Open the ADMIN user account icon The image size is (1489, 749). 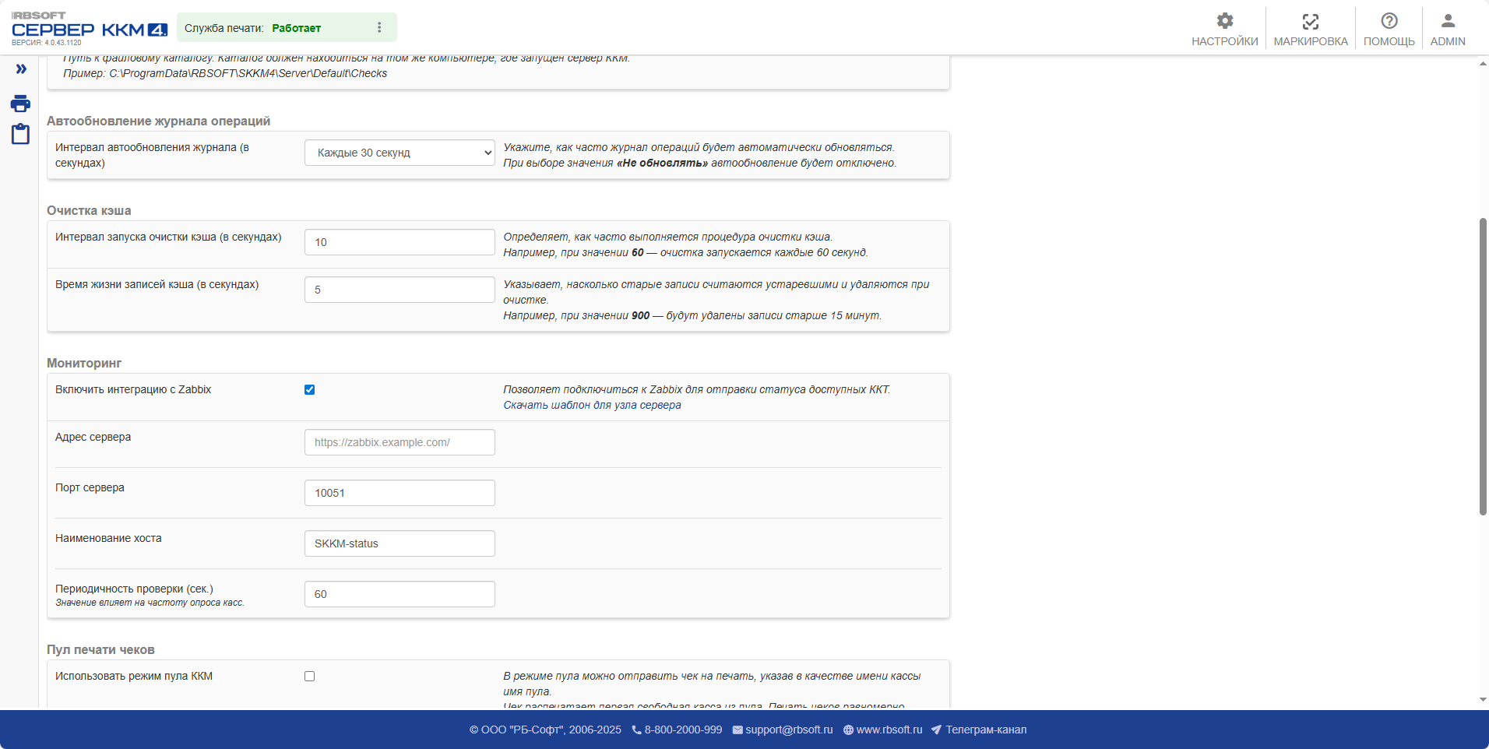tap(1447, 21)
